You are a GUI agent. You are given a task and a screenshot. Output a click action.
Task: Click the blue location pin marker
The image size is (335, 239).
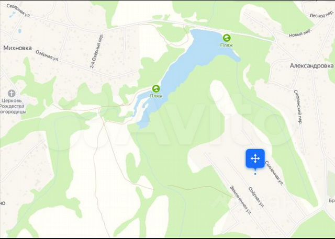(x=255, y=159)
